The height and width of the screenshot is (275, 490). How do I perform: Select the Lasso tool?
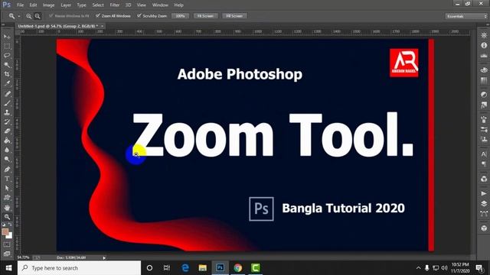tap(7, 56)
